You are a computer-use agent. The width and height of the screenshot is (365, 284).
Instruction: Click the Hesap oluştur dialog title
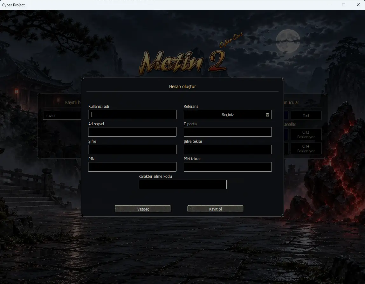click(182, 87)
